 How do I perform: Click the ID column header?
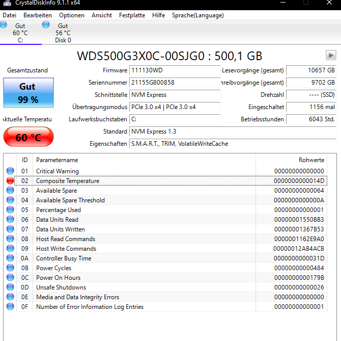pos(24,160)
